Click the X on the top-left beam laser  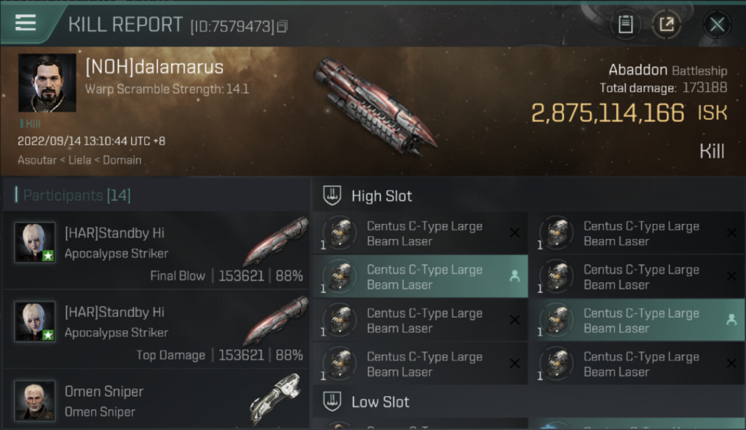click(514, 233)
